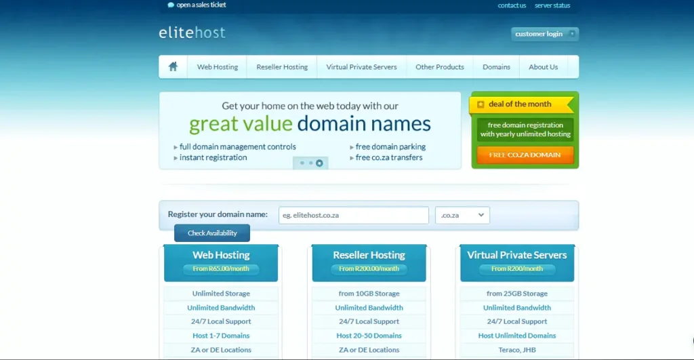Click the free domain registration promo text

pyautogui.click(x=525, y=129)
